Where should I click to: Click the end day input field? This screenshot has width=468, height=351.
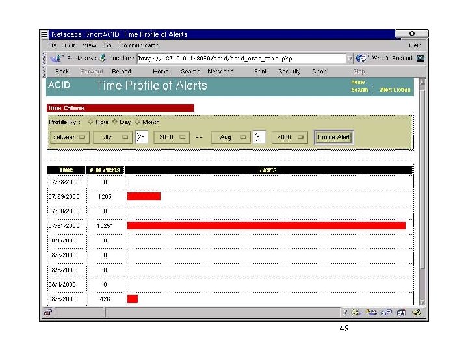[259, 137]
